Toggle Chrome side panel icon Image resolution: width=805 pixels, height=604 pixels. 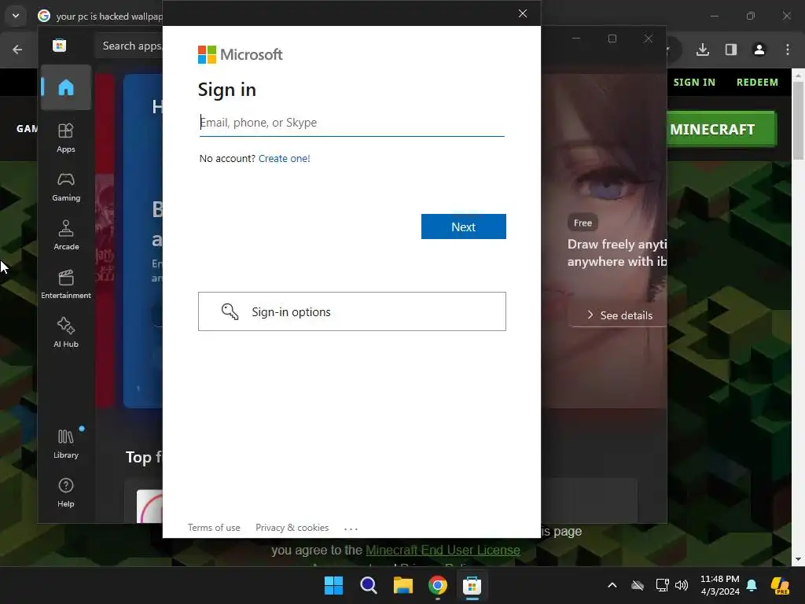pos(731,50)
